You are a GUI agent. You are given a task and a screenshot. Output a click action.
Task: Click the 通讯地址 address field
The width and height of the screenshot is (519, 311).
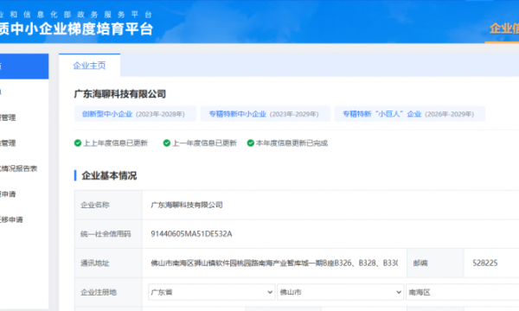[x=274, y=263]
